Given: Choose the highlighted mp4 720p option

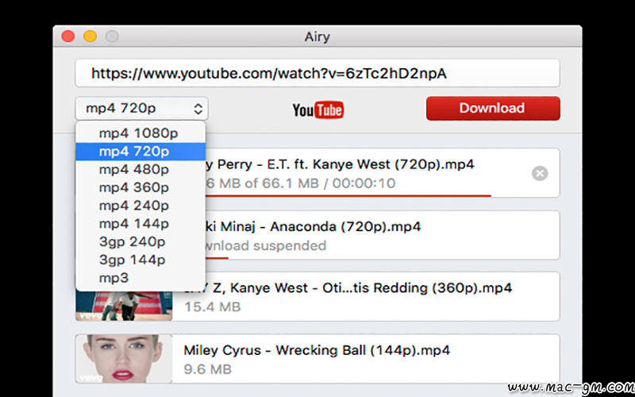Looking at the screenshot, I should click(140, 152).
